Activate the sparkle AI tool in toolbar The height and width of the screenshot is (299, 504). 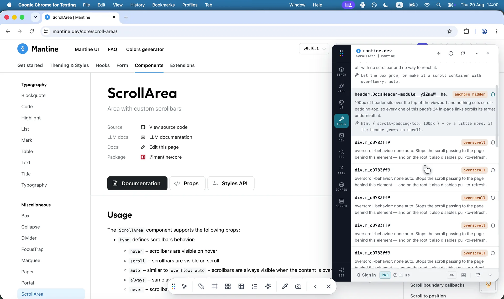[x=268, y=286]
